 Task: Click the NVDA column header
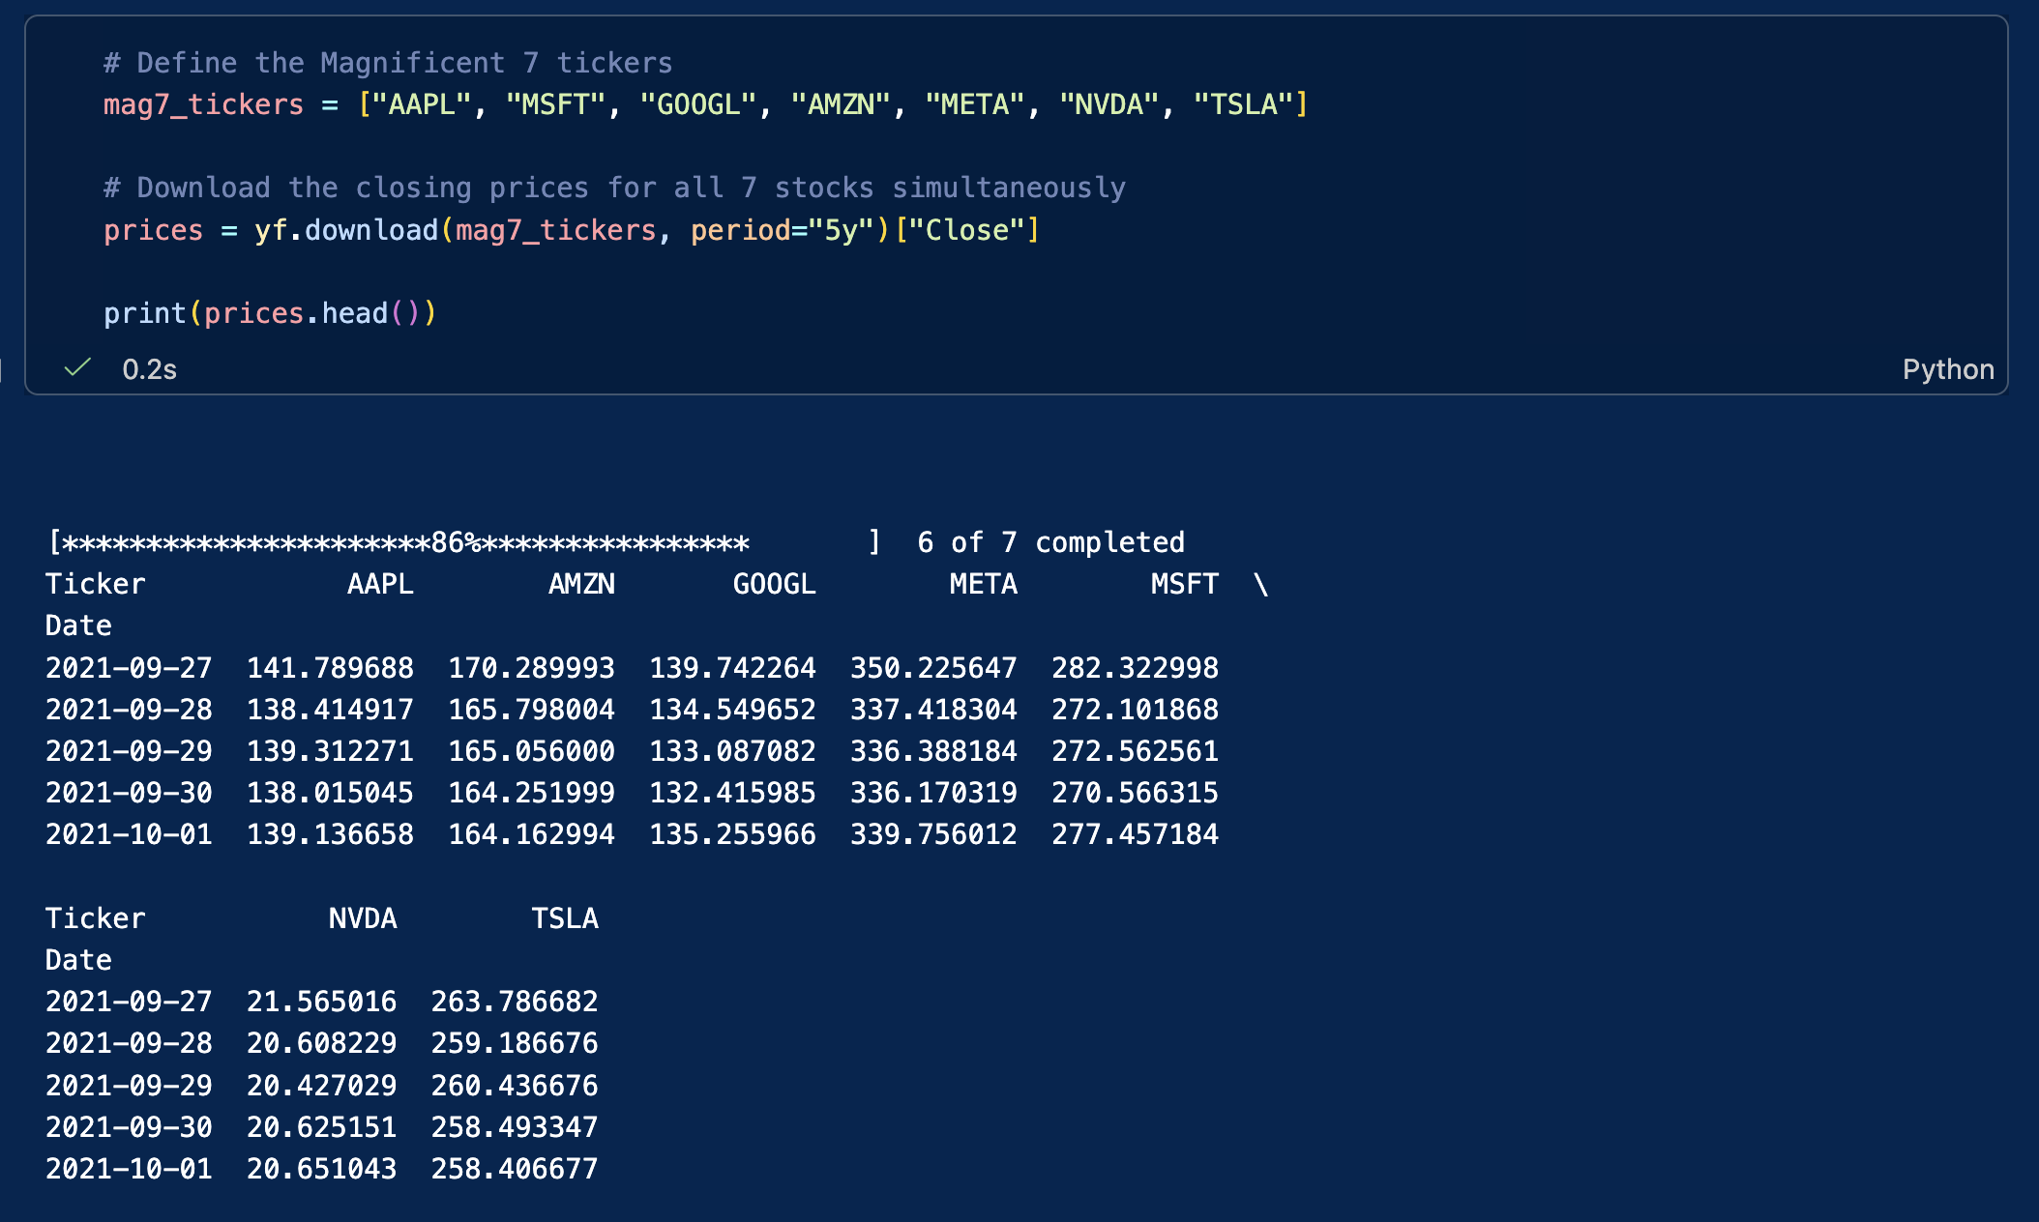coord(363,918)
